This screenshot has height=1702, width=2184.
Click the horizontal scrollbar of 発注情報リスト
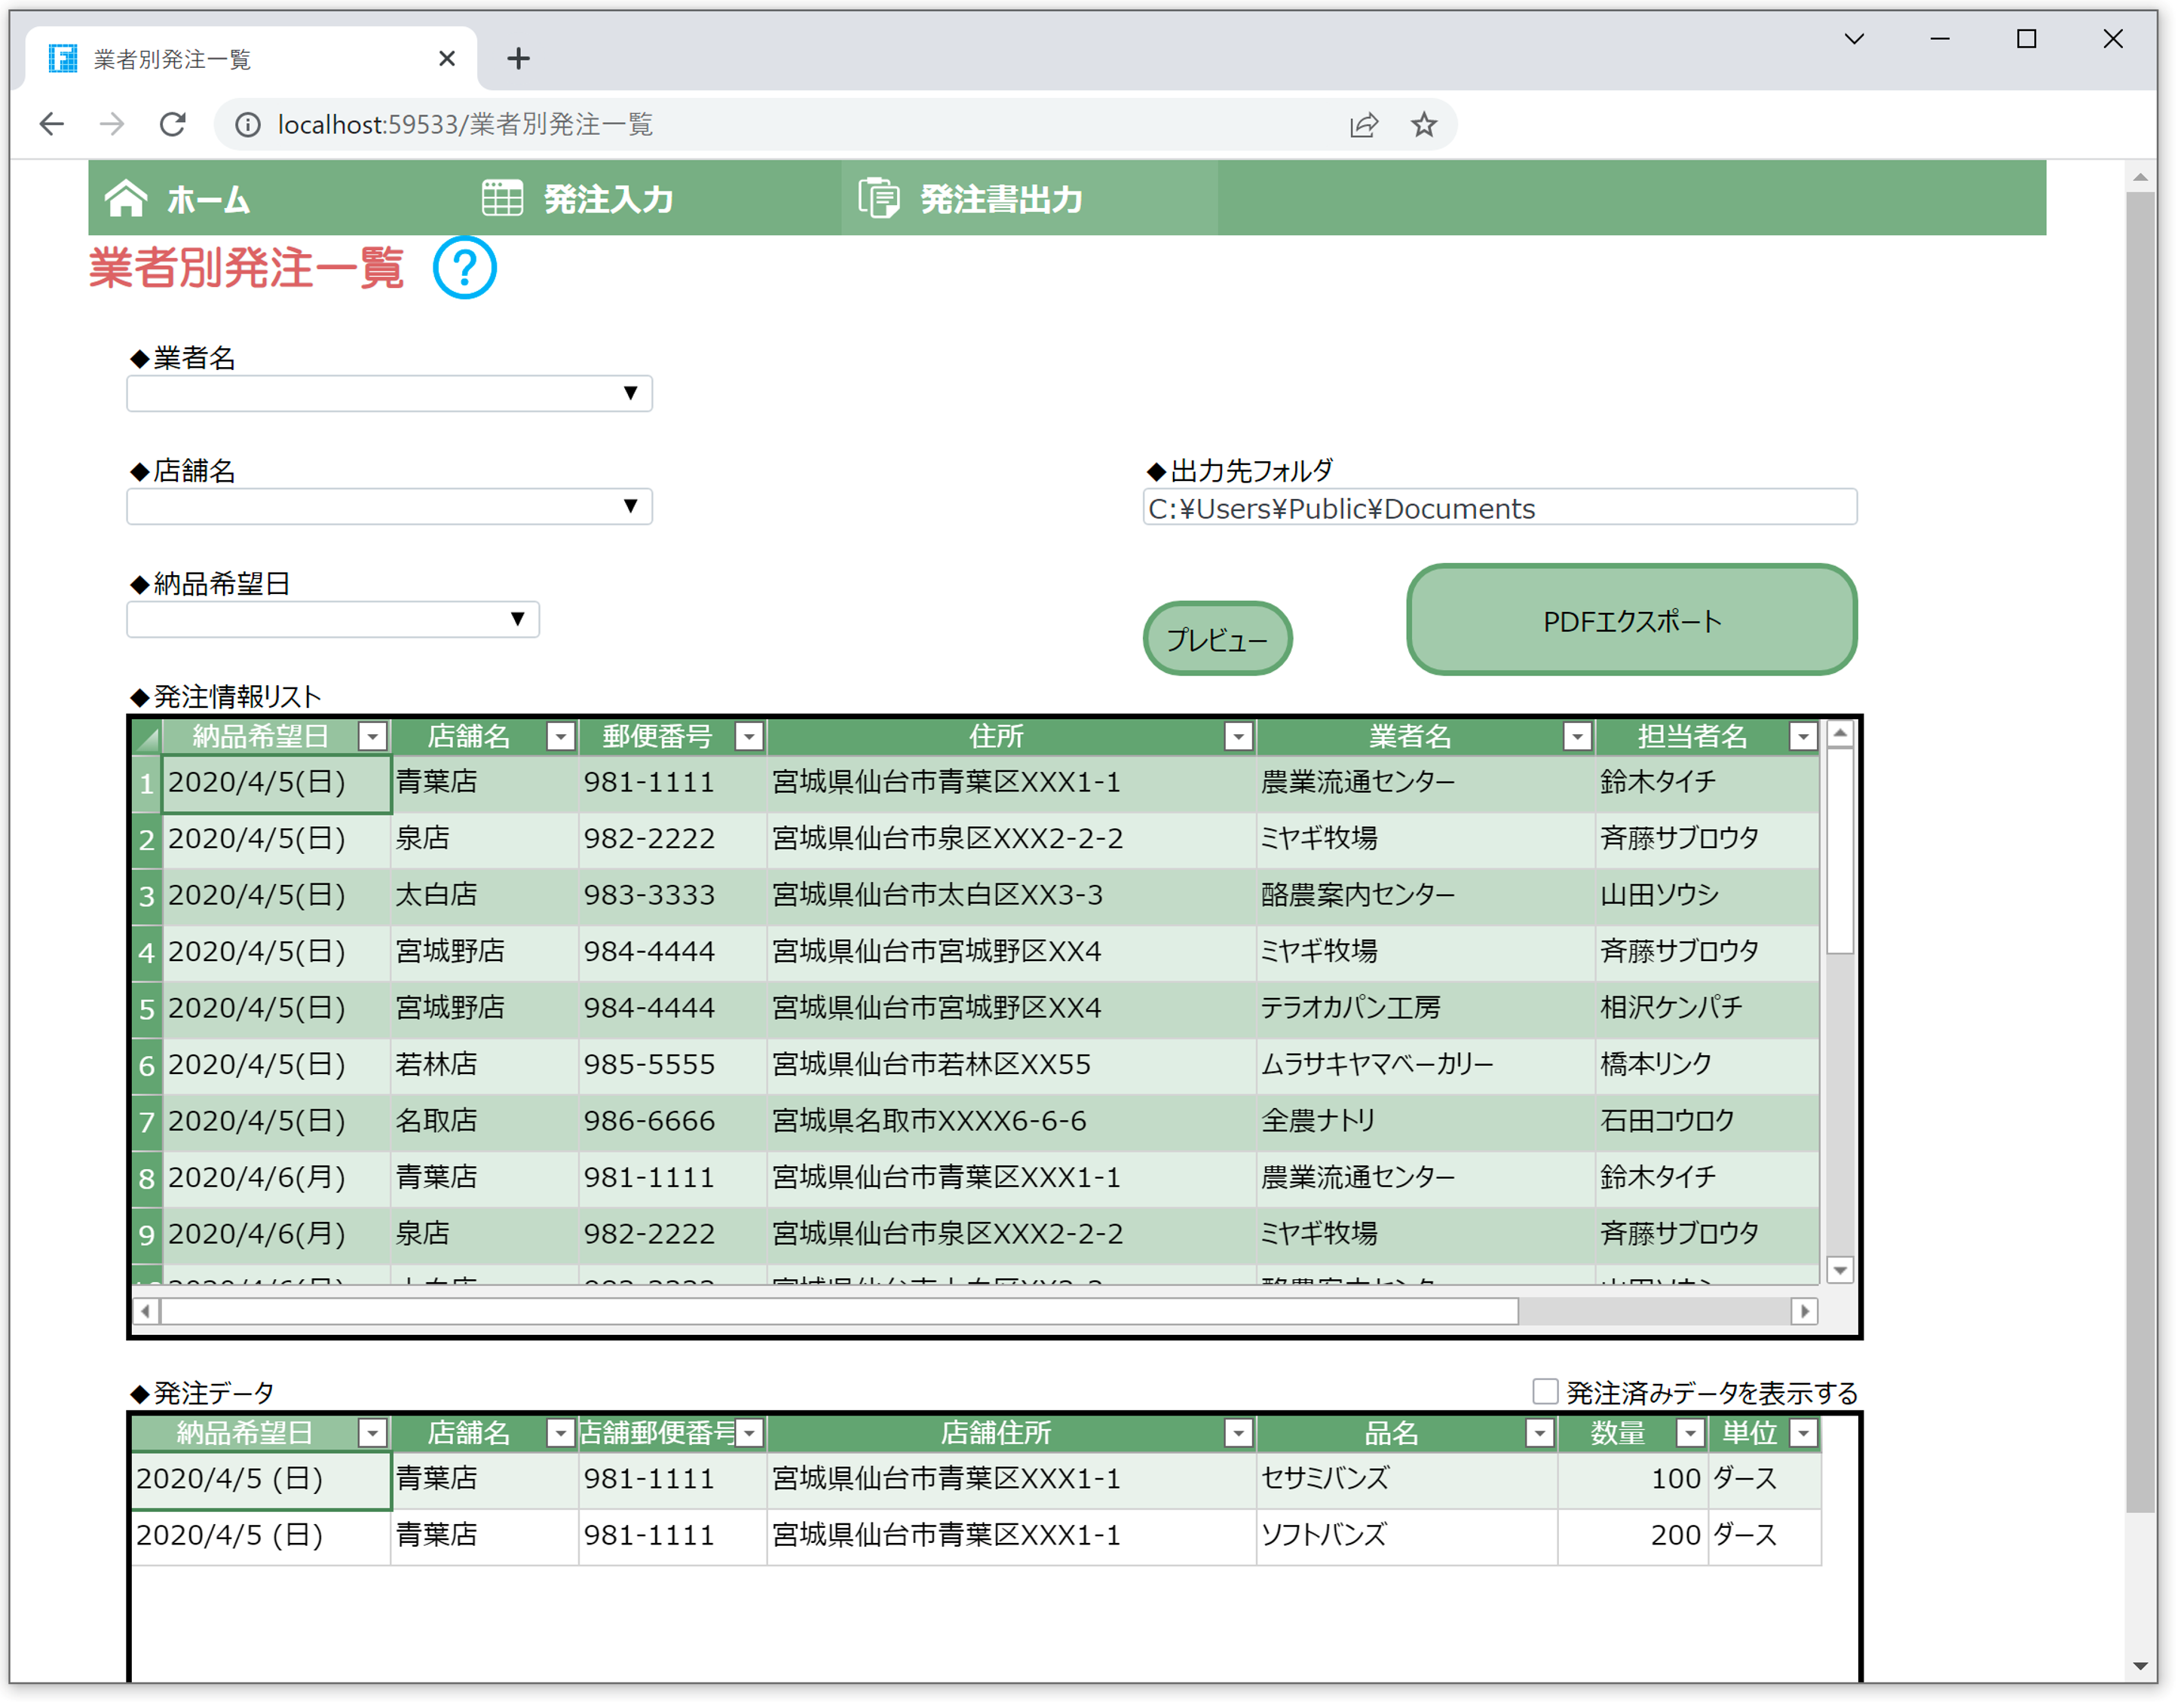coord(838,1311)
